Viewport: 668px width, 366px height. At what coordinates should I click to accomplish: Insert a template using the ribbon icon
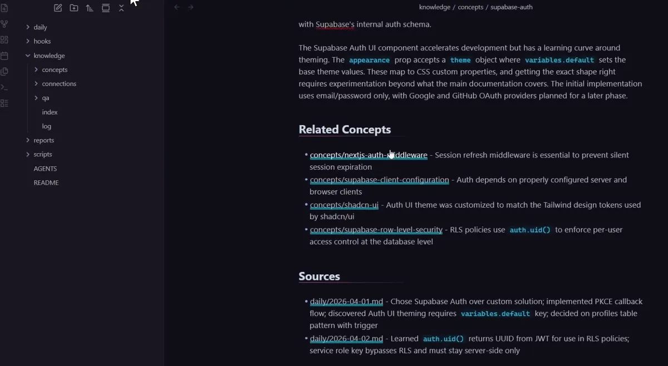(x=4, y=71)
